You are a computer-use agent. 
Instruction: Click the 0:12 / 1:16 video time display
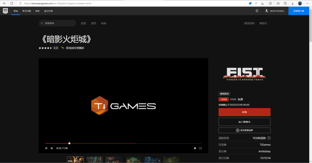pyautogui.click(x=62, y=148)
